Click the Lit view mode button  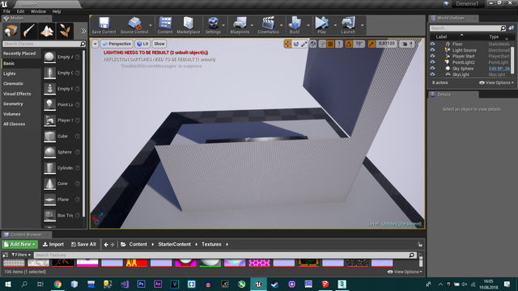[142, 44]
